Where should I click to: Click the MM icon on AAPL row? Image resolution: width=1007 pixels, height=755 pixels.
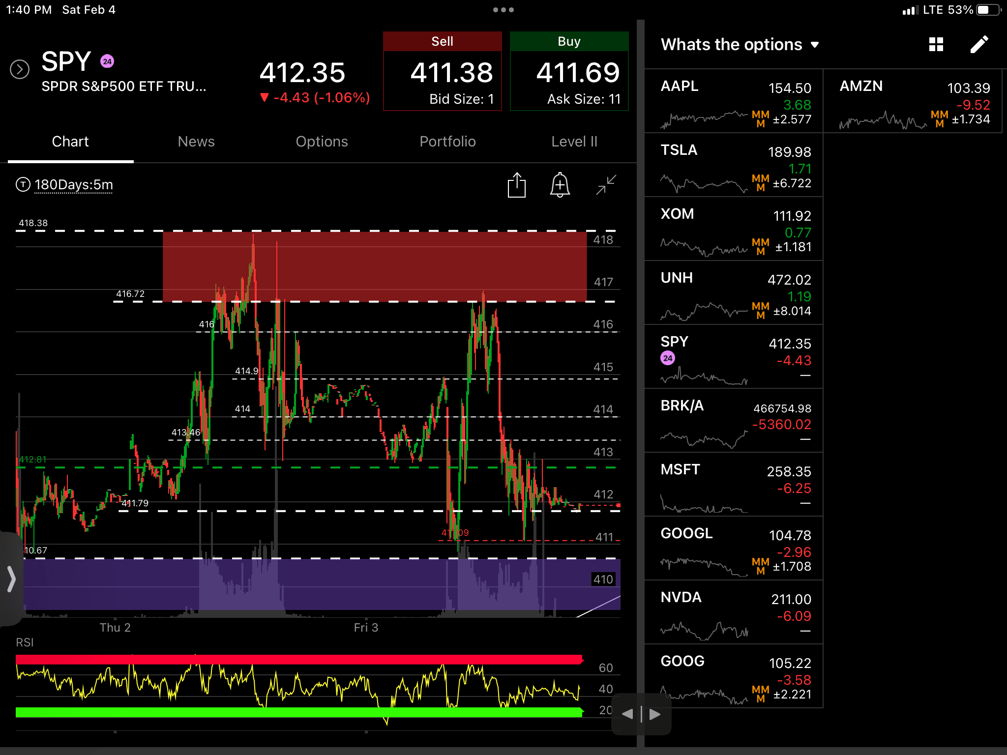(760, 118)
